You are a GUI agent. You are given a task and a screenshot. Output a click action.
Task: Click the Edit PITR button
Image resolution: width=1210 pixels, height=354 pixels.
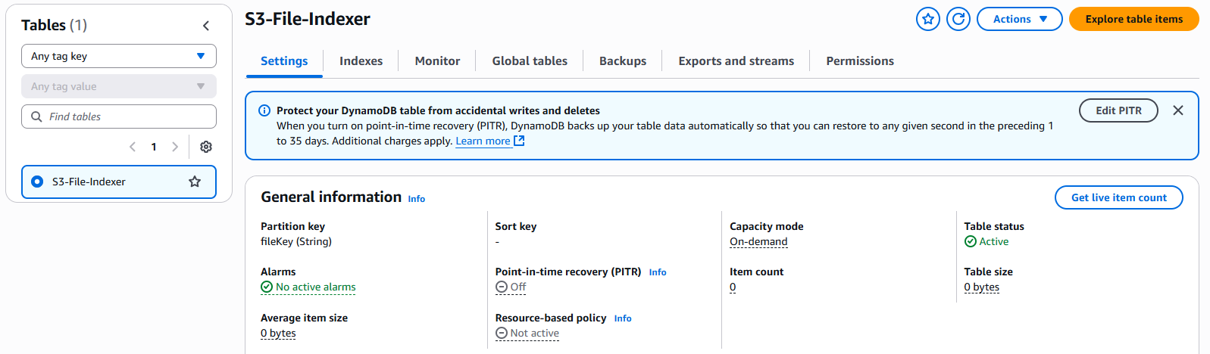[1118, 110]
